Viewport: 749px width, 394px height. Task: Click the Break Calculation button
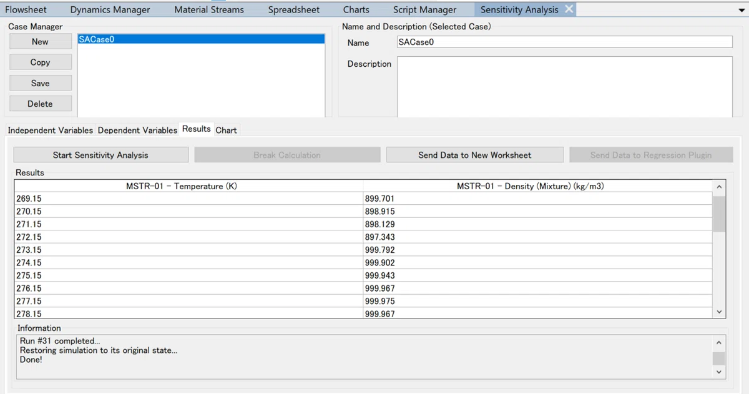(287, 155)
